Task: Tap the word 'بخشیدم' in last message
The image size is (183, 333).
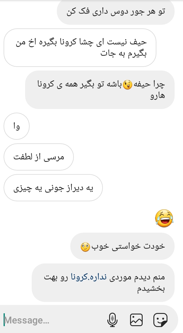Action: [151, 289]
